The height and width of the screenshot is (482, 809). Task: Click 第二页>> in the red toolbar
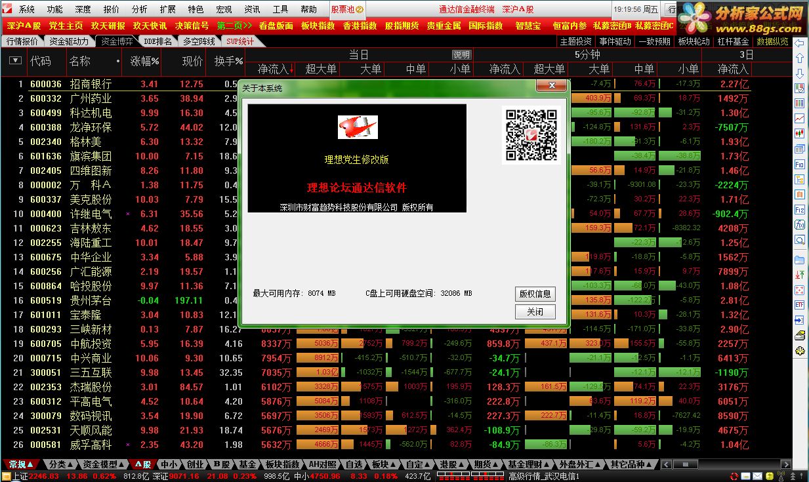(234, 26)
